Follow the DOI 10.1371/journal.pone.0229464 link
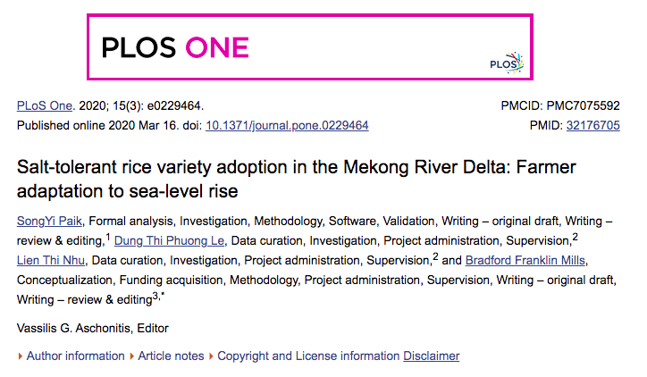 point(287,126)
